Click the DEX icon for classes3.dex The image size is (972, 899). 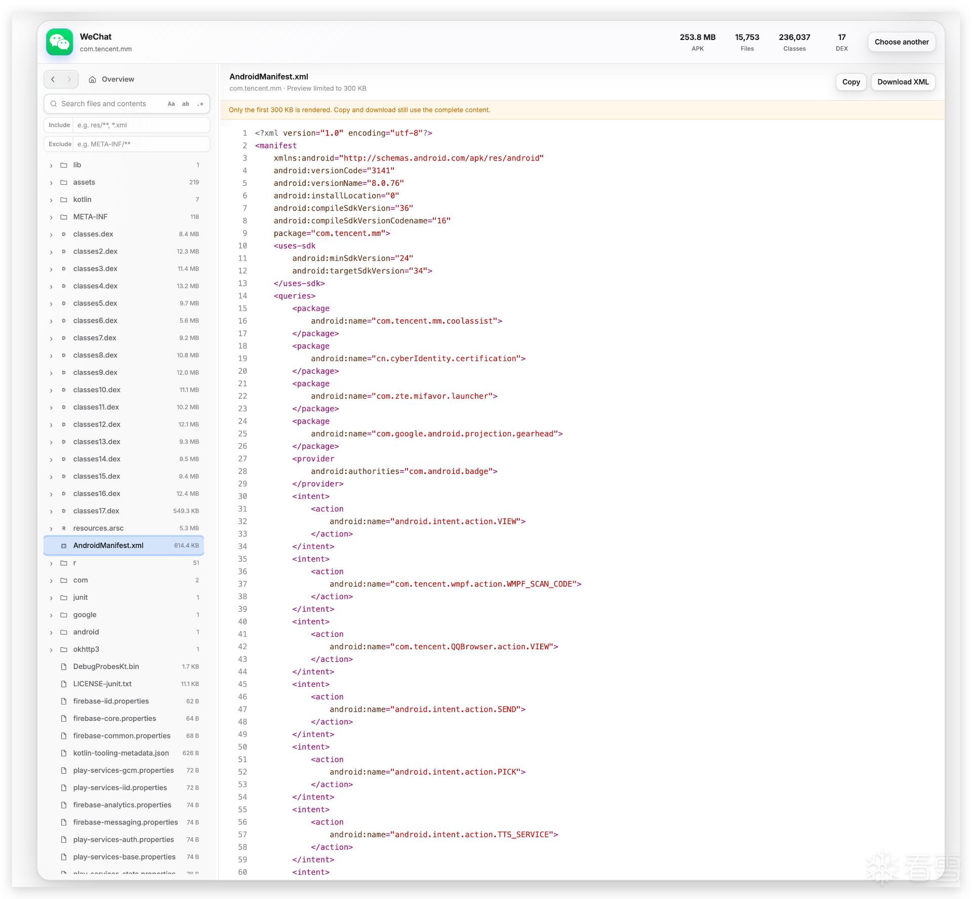click(x=64, y=269)
